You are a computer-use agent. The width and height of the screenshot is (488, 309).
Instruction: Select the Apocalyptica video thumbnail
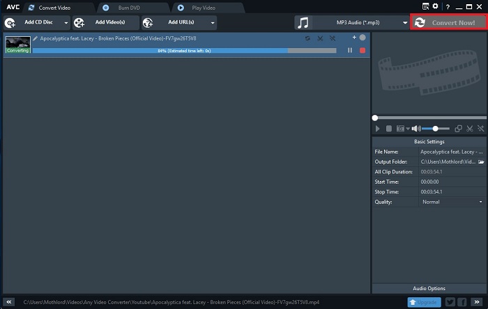17,45
